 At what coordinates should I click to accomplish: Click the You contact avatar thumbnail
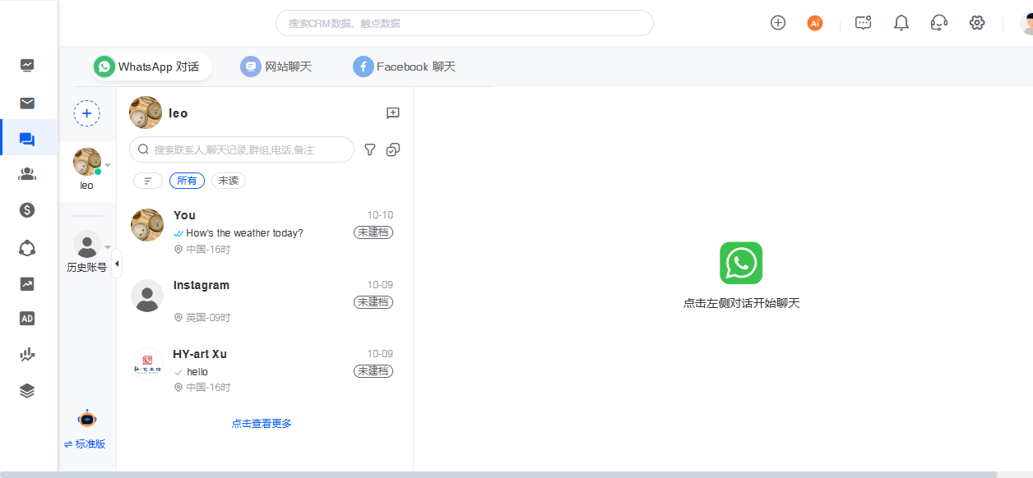pos(147,225)
